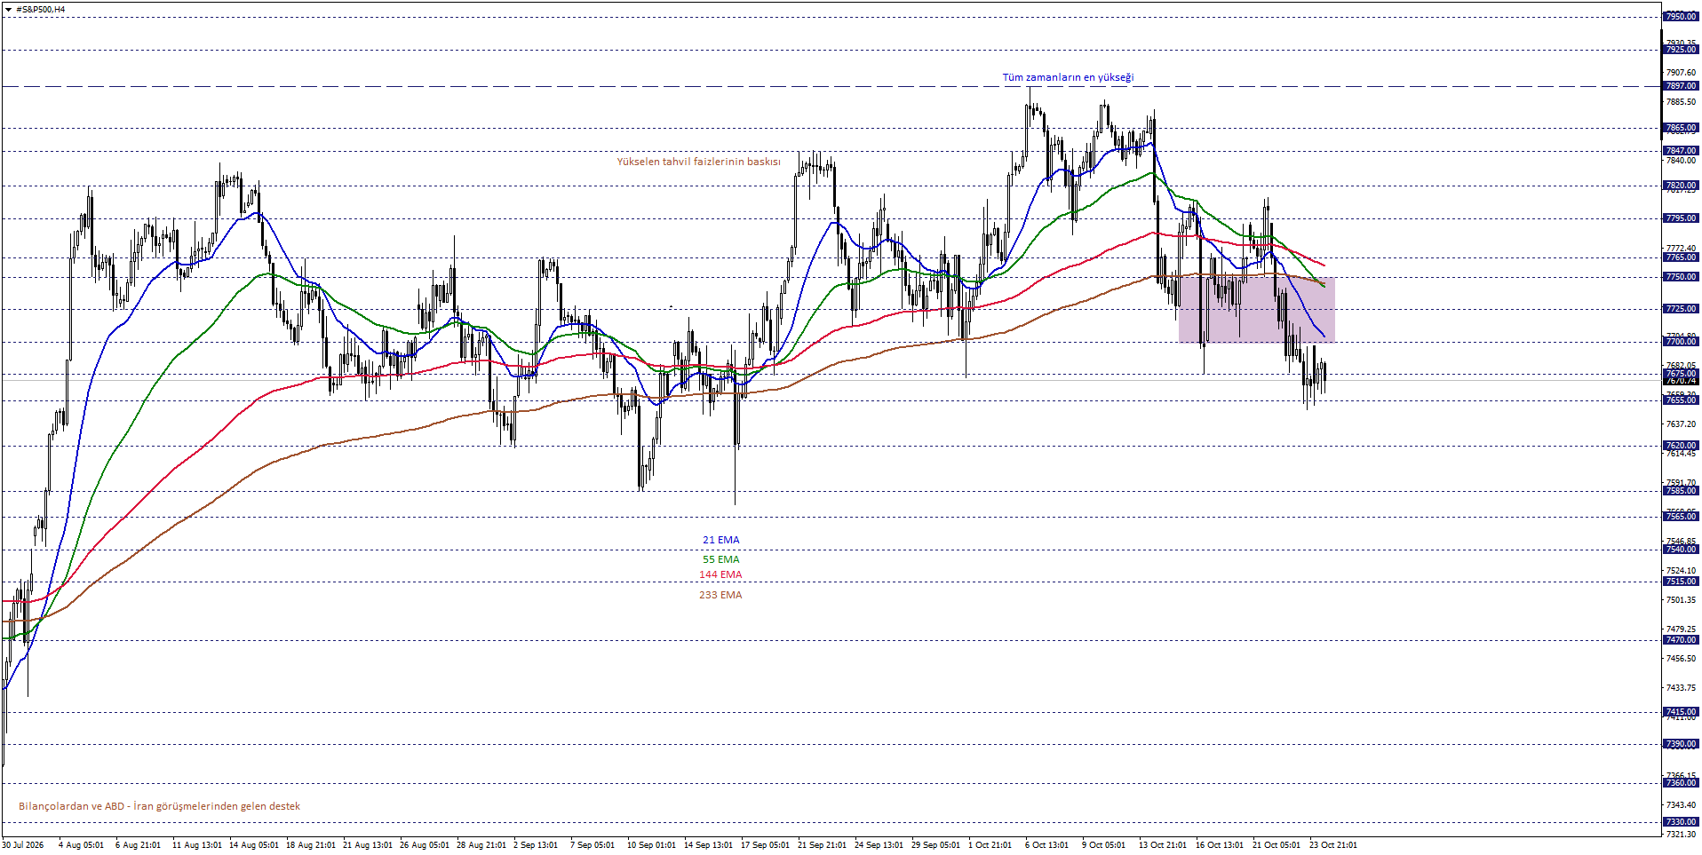
Task: Click the 7655.00 price level tag
Action: [1680, 400]
